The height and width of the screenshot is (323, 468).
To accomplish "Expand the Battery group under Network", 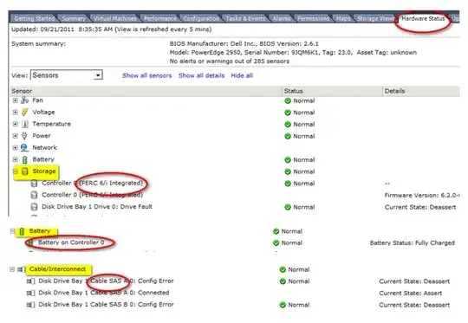I will click(16, 159).
